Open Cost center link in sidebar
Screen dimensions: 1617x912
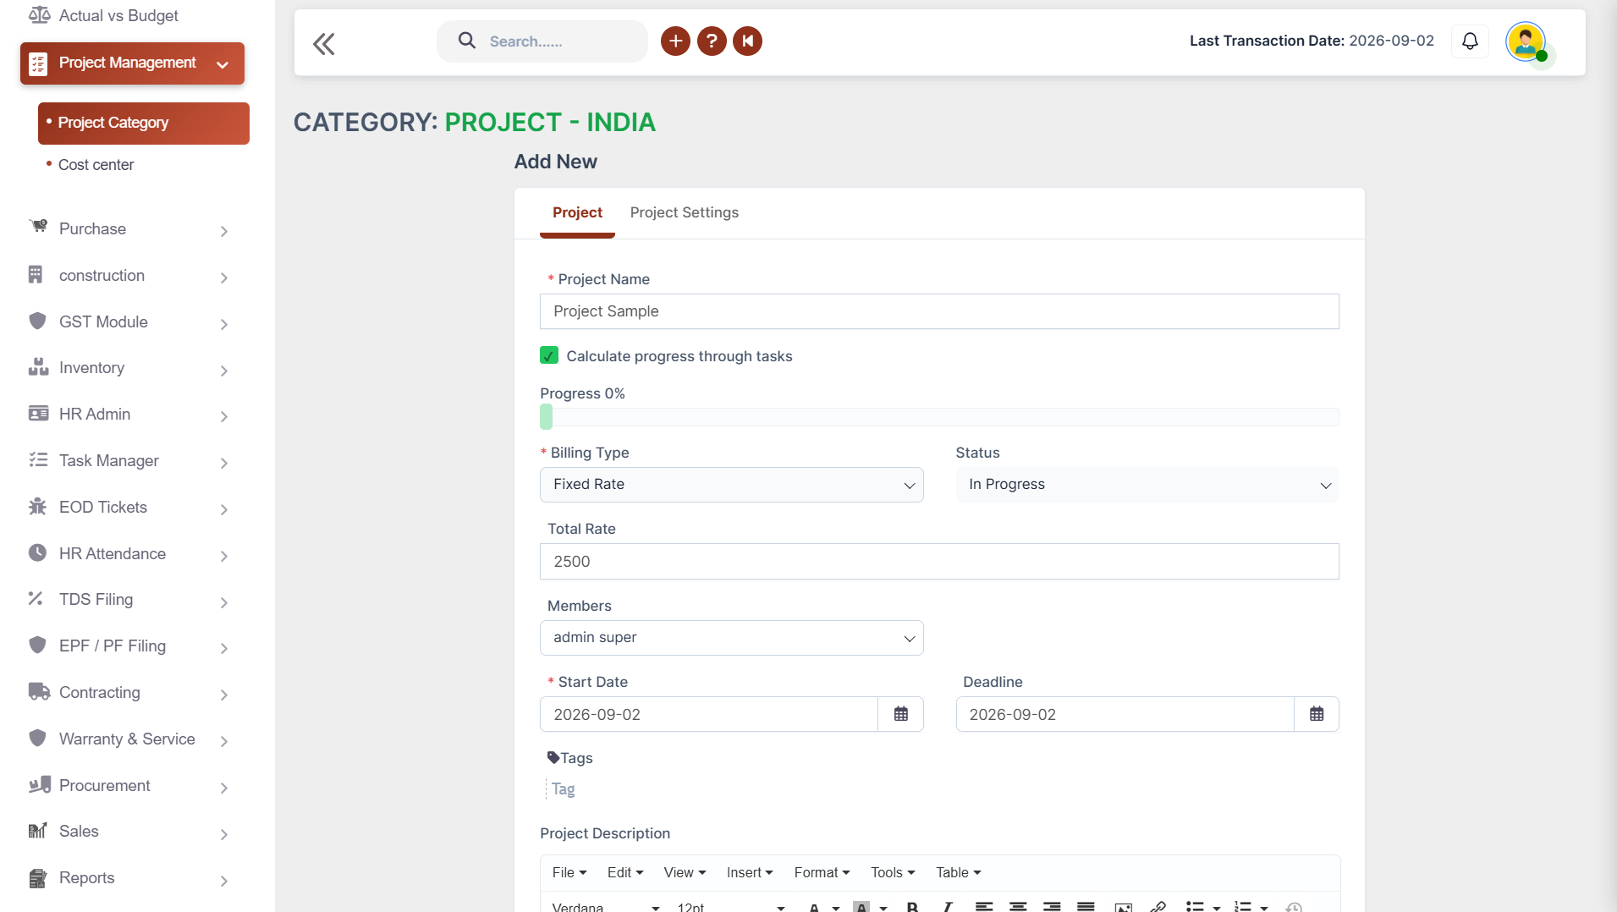96,165
